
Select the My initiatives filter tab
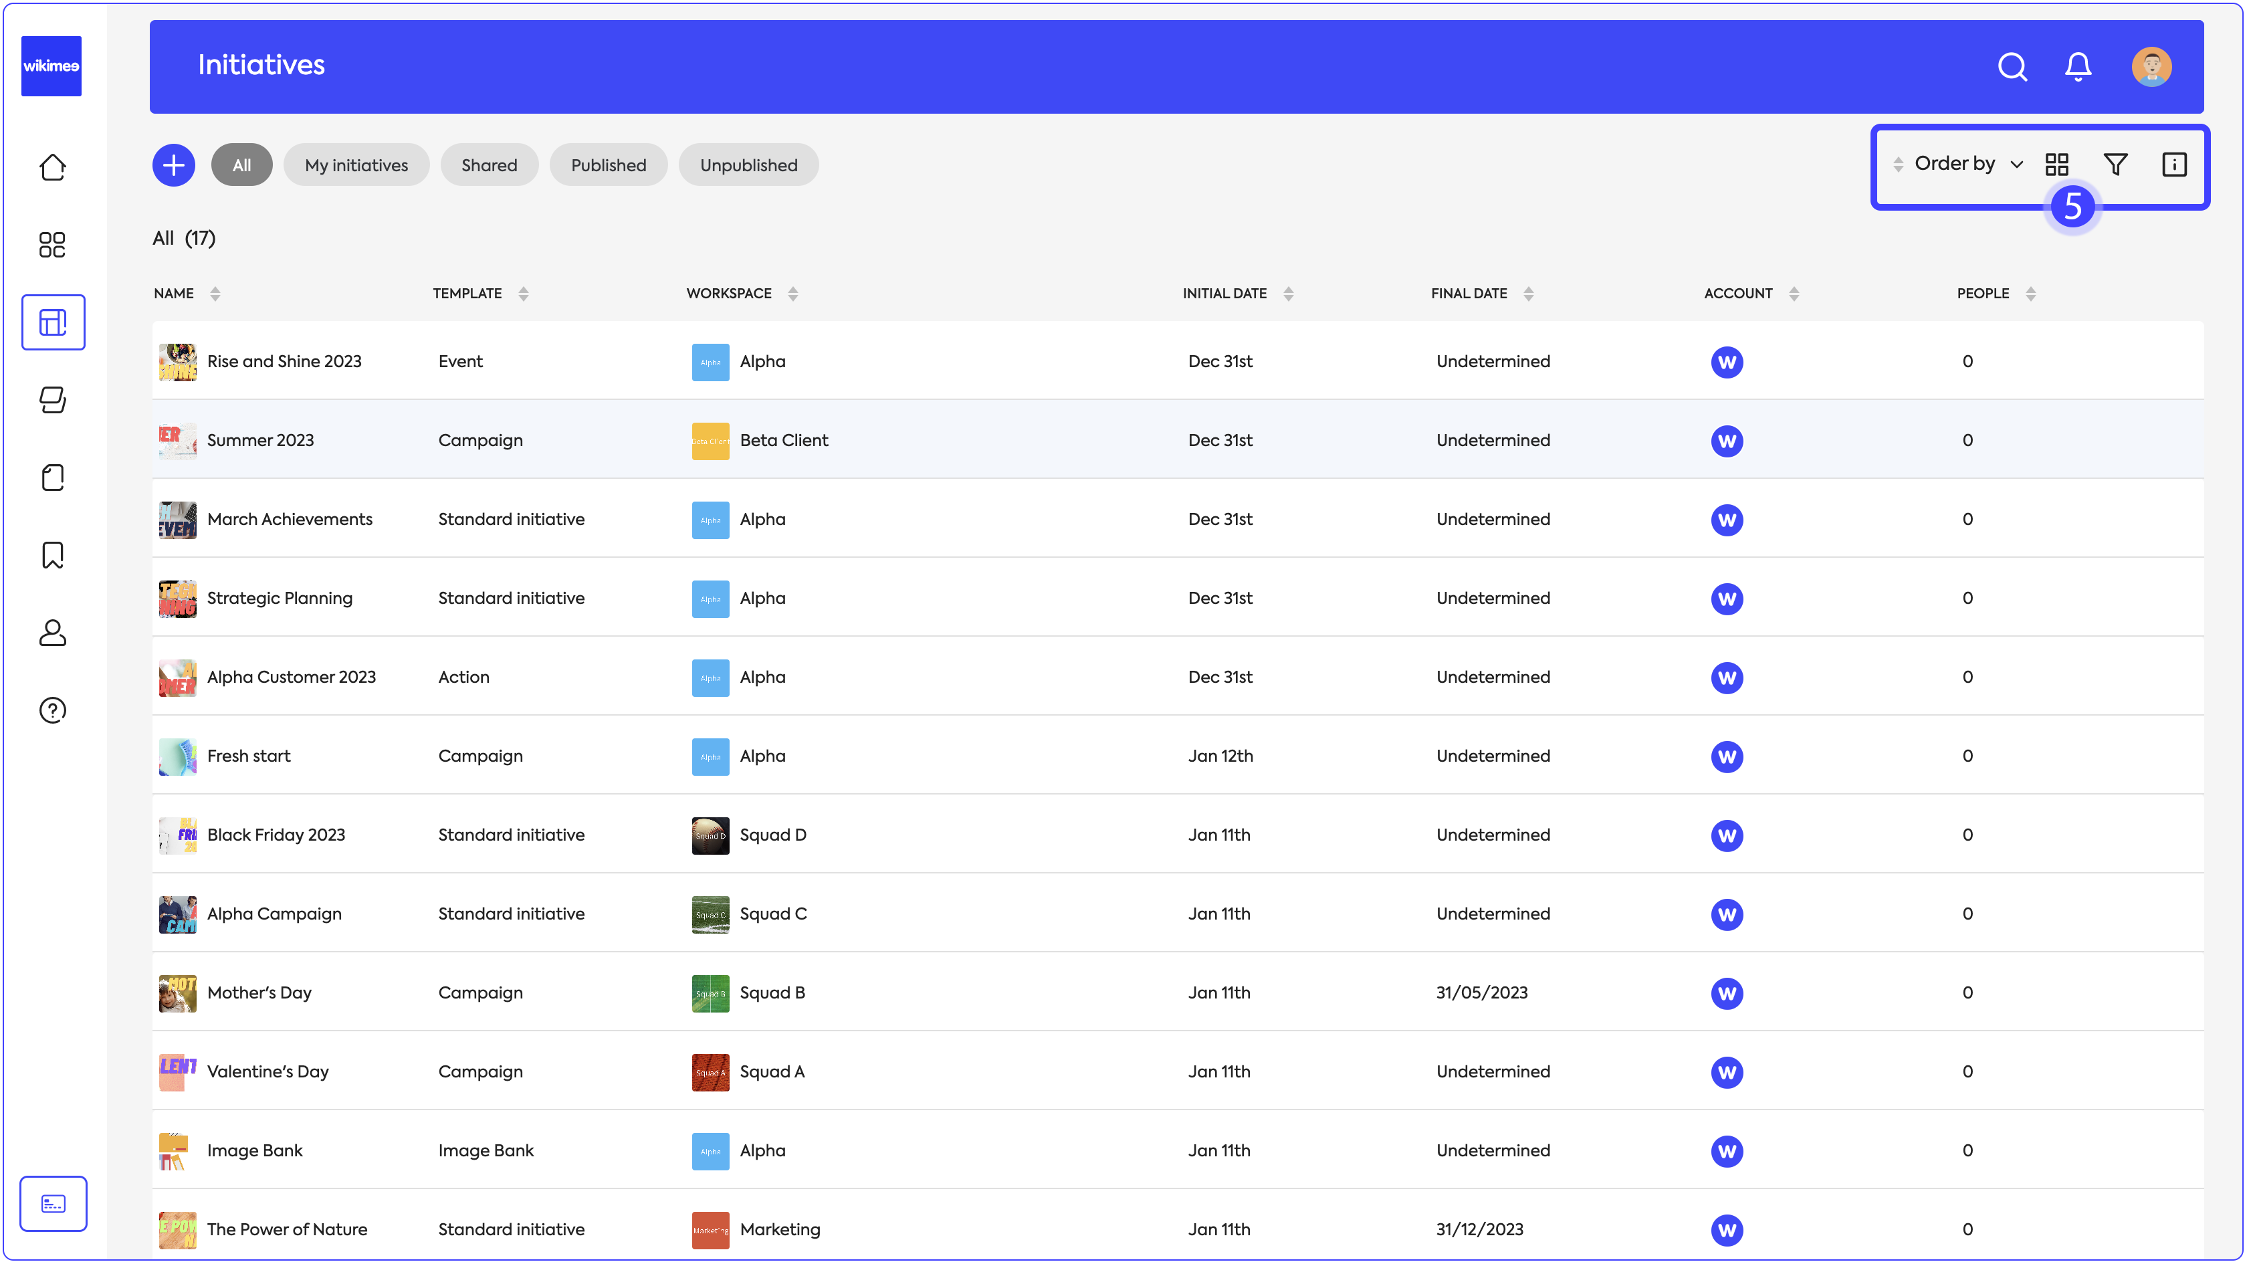tap(356, 165)
